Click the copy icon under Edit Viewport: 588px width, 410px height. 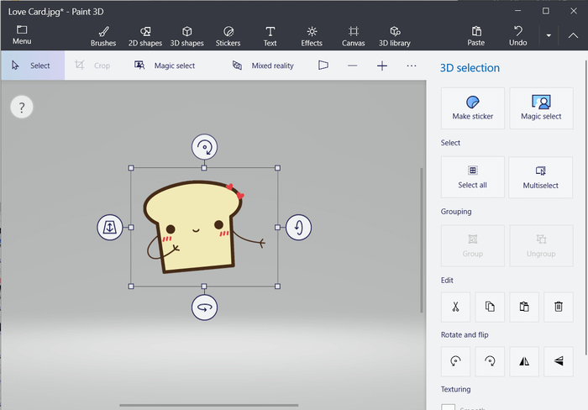(x=490, y=307)
